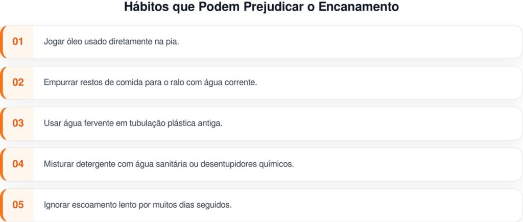
Task: Click the "Usar água fervente" list item text
Action: (133, 123)
